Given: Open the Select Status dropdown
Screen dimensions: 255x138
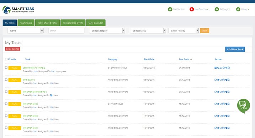Looking at the screenshot, I should (x=148, y=31).
